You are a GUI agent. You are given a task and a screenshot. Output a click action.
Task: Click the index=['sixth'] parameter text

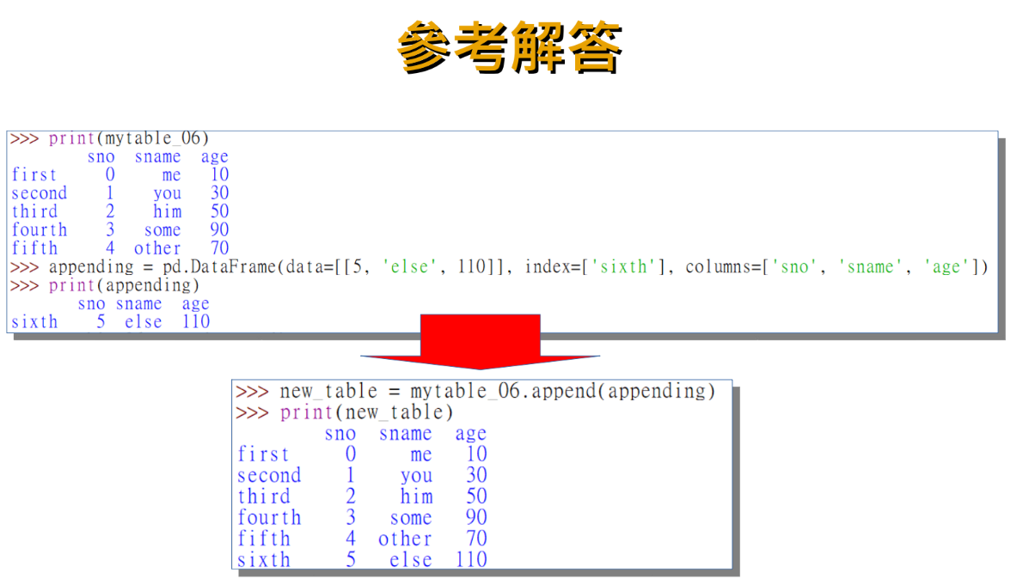pyautogui.click(x=597, y=266)
